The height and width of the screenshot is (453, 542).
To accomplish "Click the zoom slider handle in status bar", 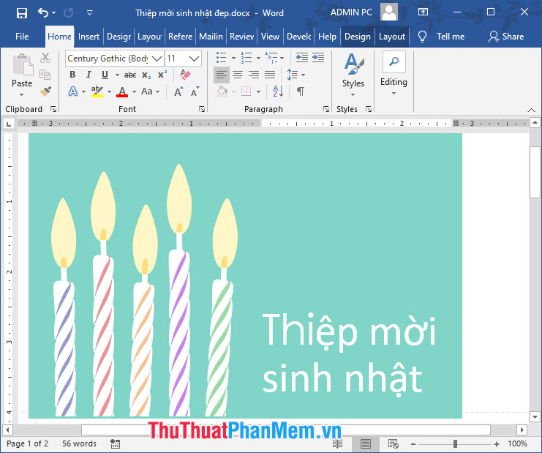I will point(455,443).
